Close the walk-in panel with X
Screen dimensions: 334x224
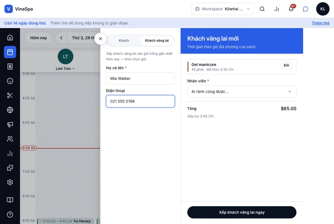pyautogui.click(x=100, y=39)
